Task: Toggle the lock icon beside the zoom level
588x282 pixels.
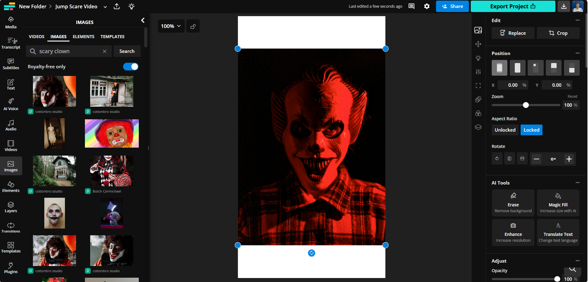Action: pos(193,26)
